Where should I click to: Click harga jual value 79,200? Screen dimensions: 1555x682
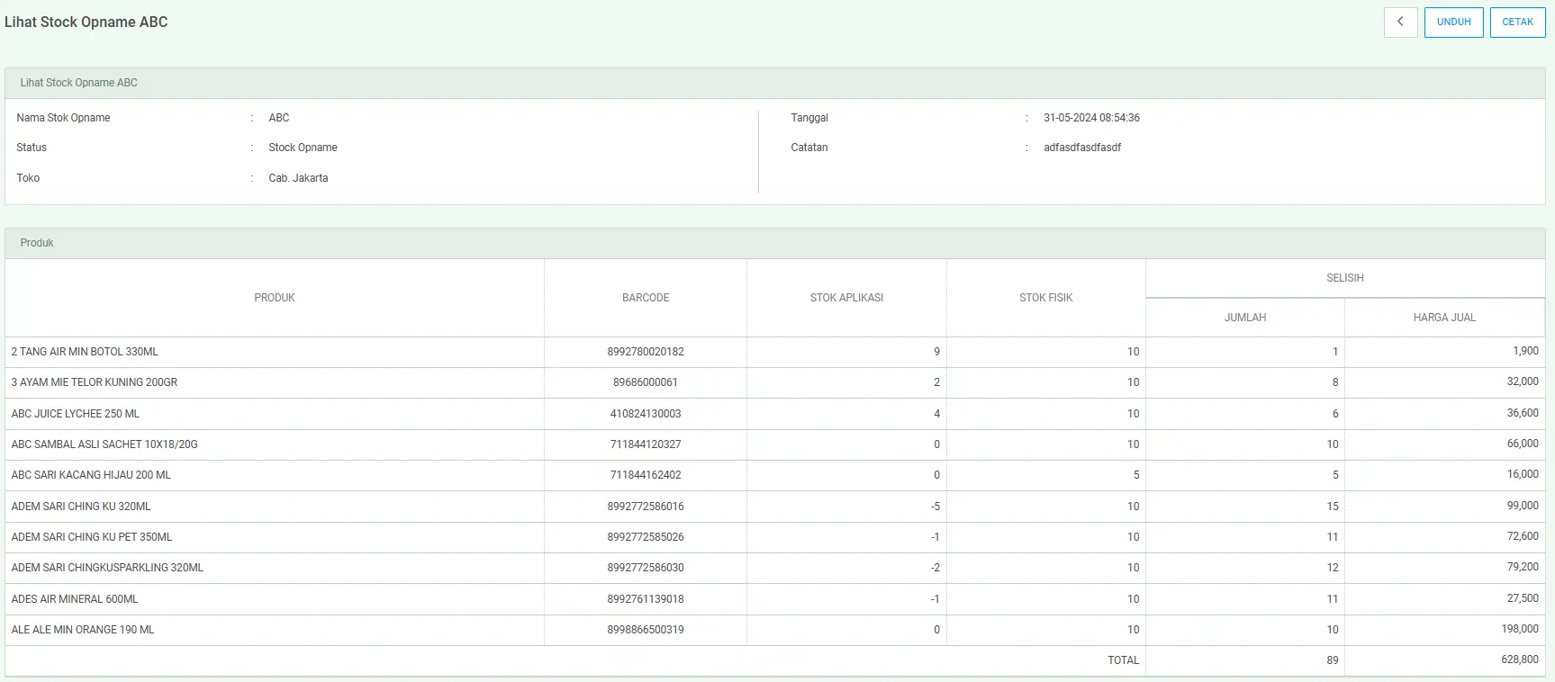(x=1523, y=567)
